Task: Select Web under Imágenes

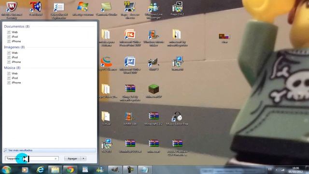Action: [x=13, y=53]
